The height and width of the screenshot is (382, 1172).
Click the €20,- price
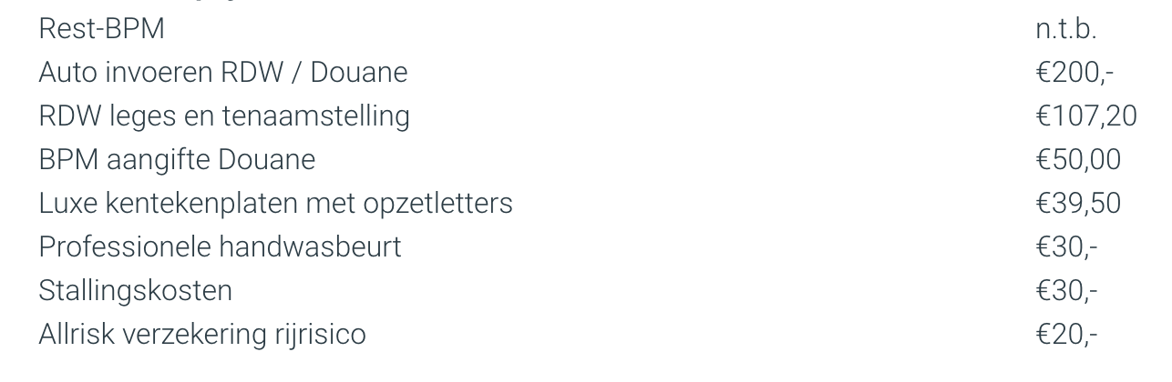(1066, 334)
